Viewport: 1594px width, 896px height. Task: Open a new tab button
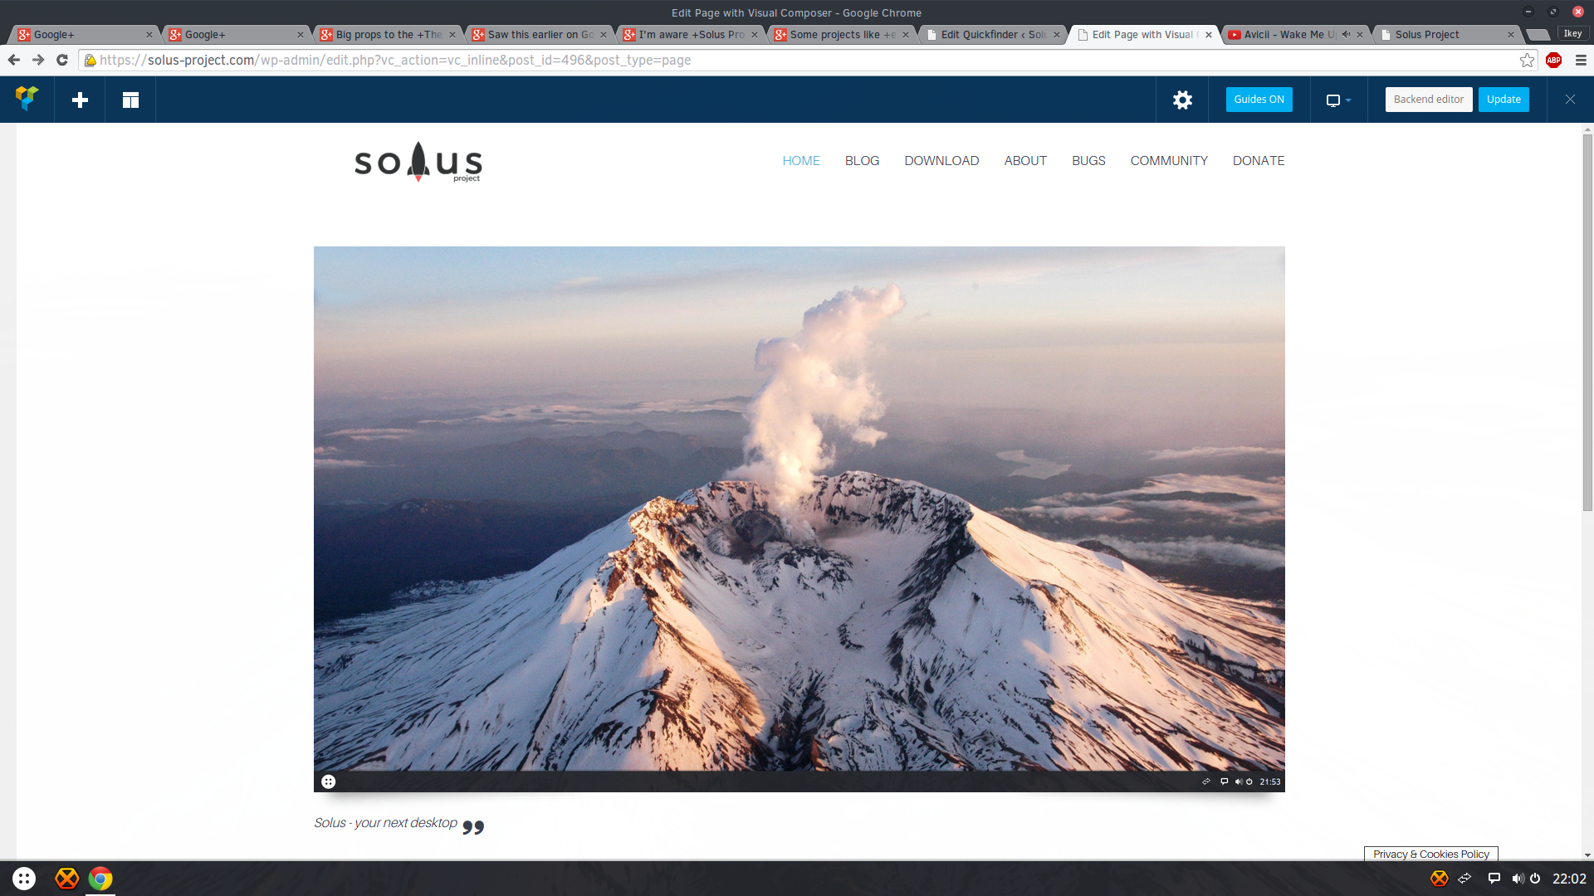pyautogui.click(x=1538, y=35)
